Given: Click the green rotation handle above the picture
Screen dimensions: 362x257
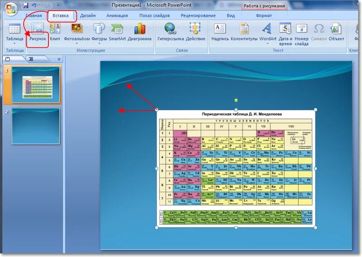Looking at the screenshot, I should click(x=236, y=100).
